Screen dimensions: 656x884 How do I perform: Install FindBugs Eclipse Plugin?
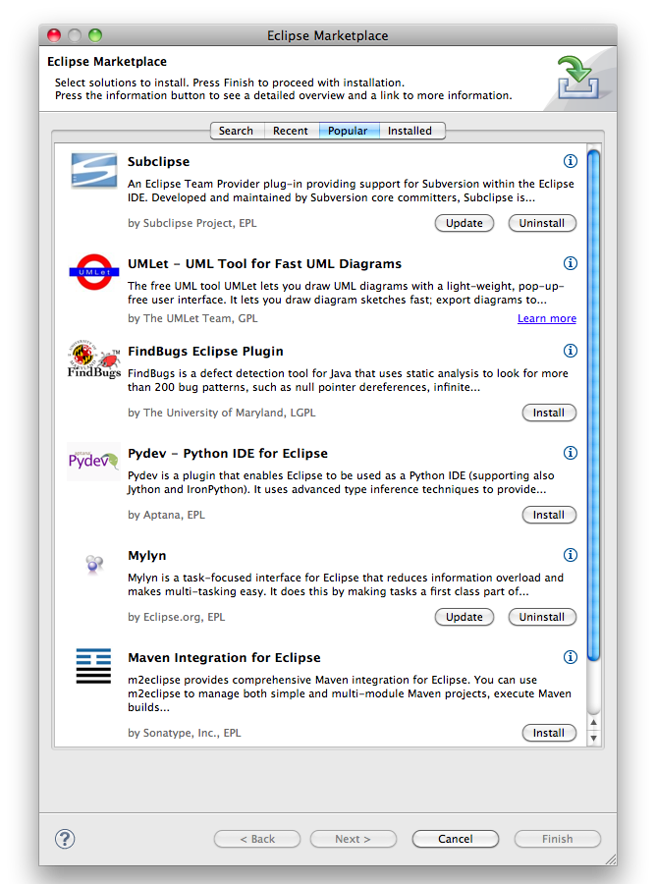click(549, 413)
